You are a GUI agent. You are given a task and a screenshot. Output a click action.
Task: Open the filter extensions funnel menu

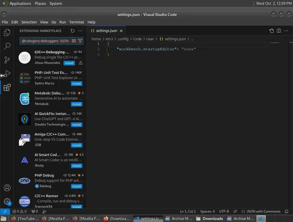pyautogui.click(x=80, y=41)
